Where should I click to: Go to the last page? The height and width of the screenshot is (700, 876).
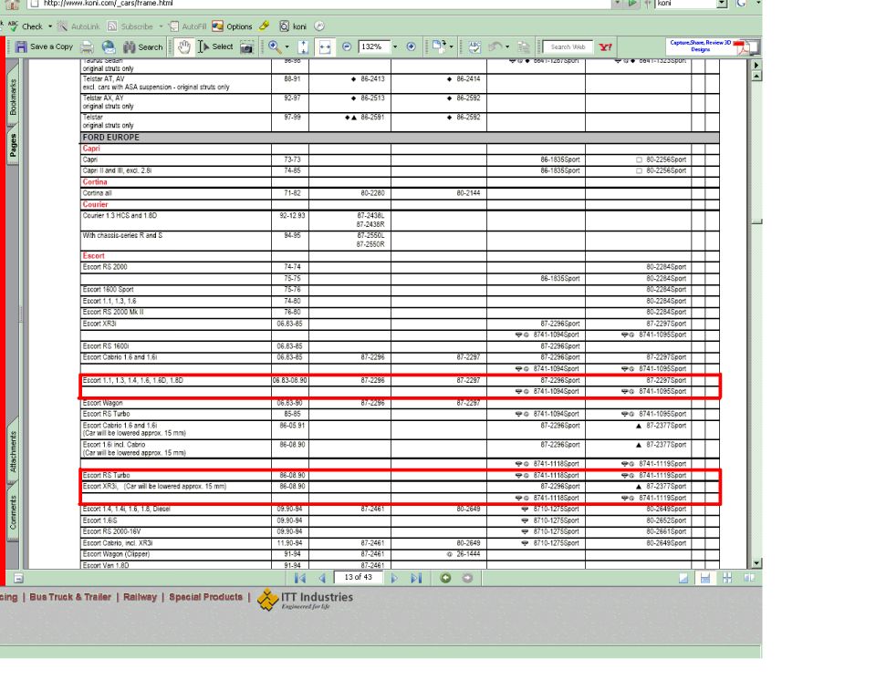[416, 578]
